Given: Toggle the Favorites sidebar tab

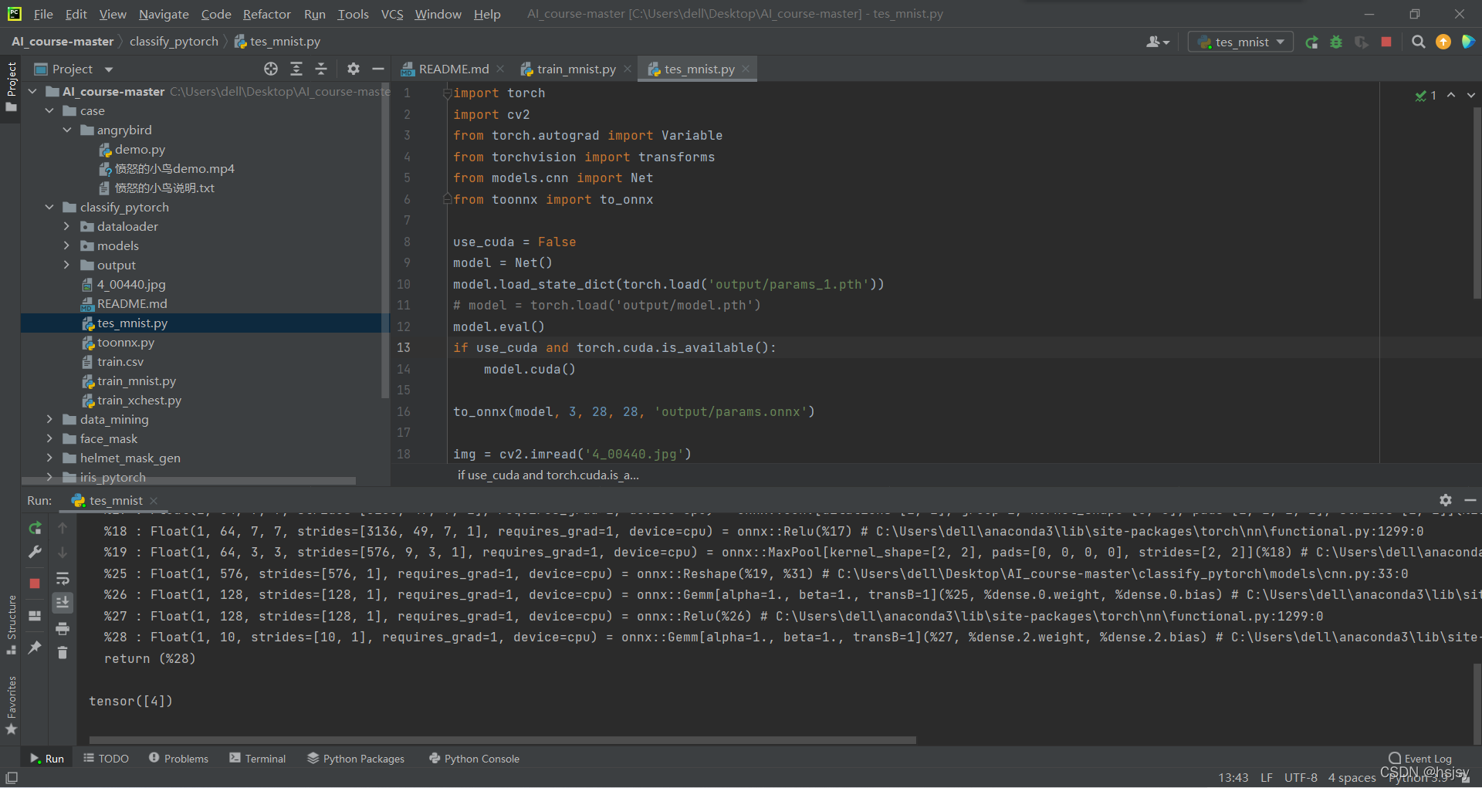Looking at the screenshot, I should tap(12, 705).
